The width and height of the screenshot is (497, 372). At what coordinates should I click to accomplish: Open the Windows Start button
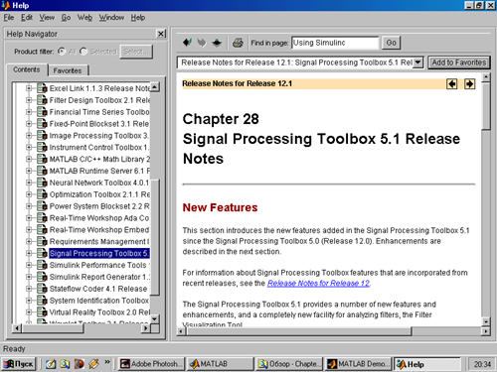(19, 364)
